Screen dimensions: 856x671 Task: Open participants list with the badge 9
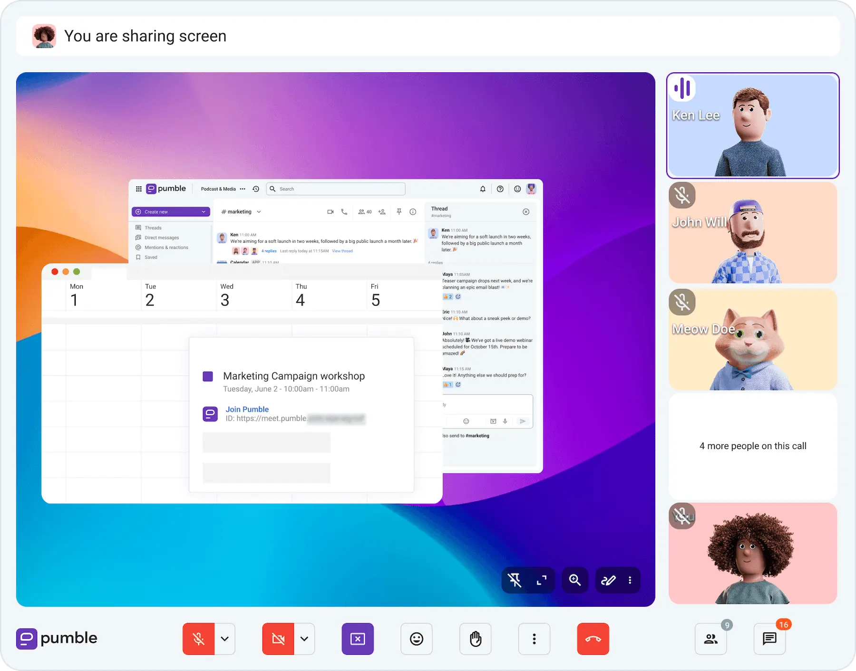tap(711, 639)
